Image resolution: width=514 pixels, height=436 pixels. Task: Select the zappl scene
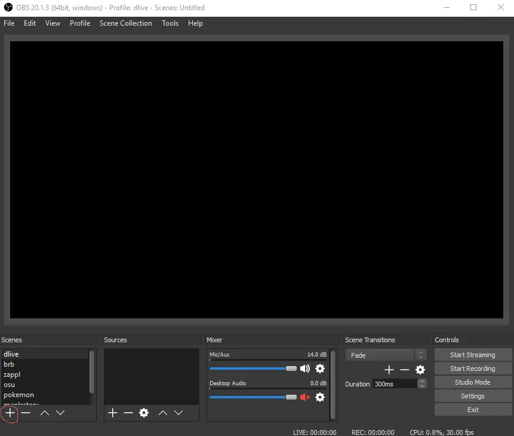pos(45,374)
